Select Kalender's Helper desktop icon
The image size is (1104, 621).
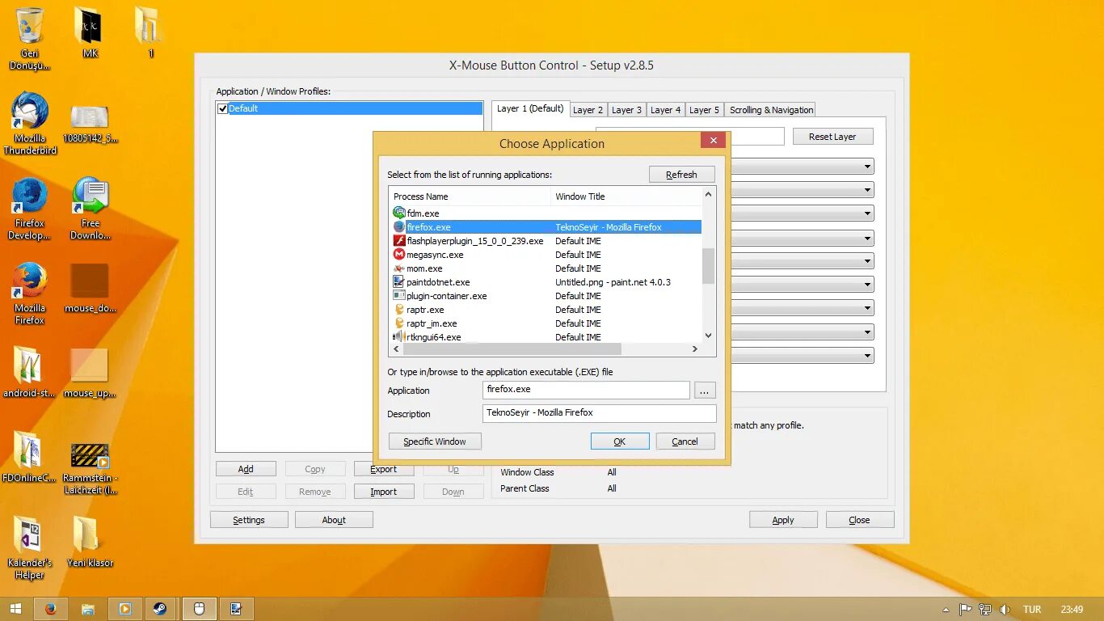(x=30, y=547)
